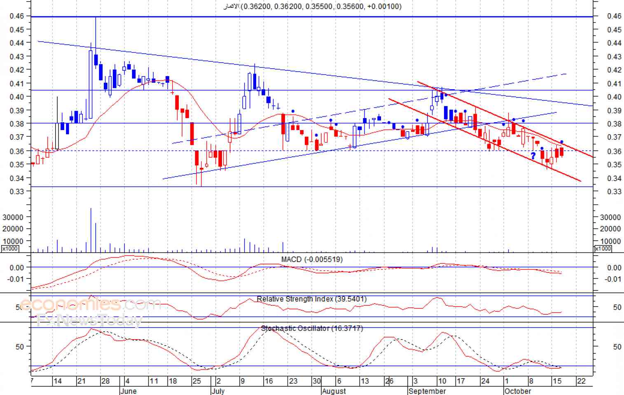
Task: Click date label 23 on the time axis
Action: [293, 381]
